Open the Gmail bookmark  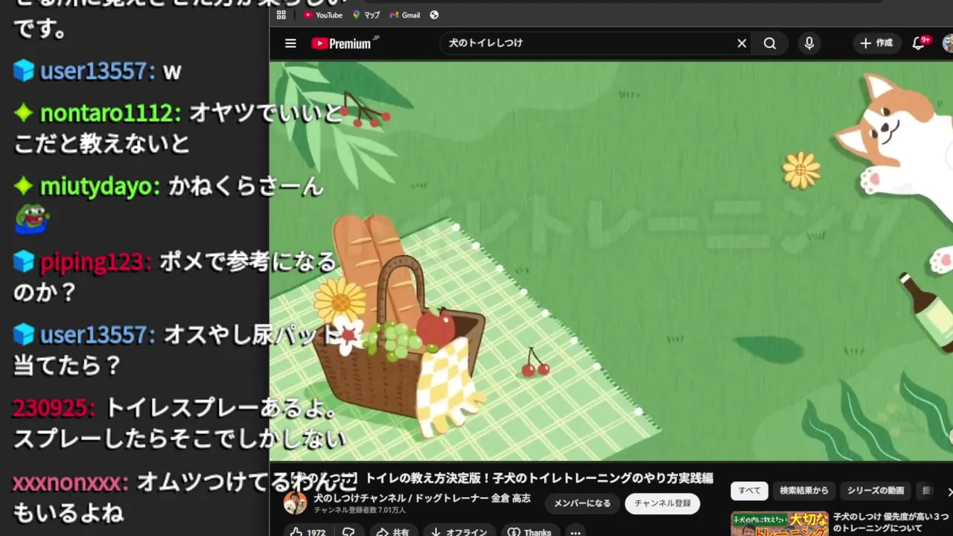pos(405,15)
